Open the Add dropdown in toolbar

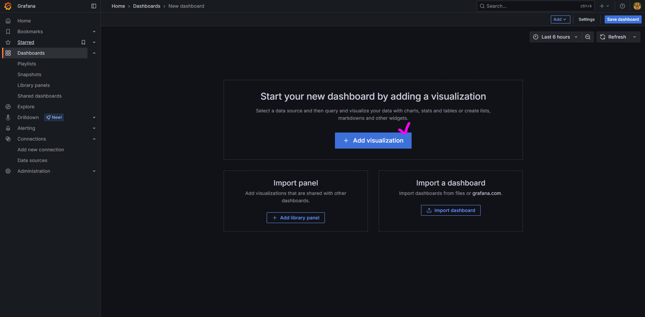coord(560,19)
